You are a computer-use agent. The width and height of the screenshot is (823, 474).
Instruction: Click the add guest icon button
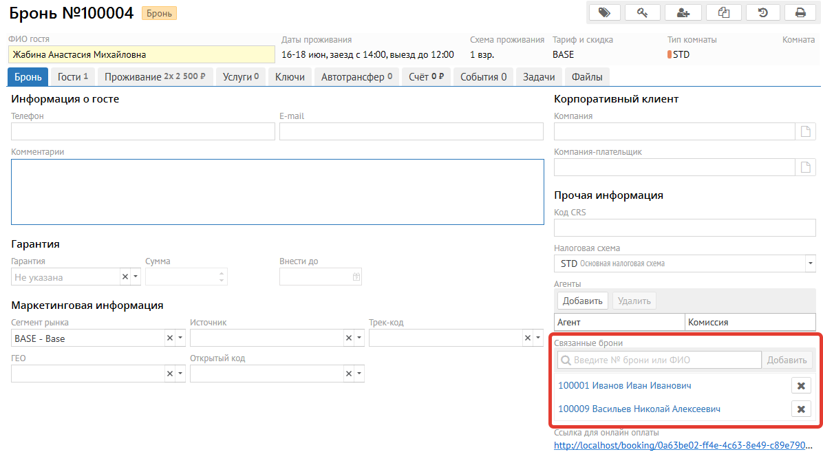pyautogui.click(x=683, y=12)
